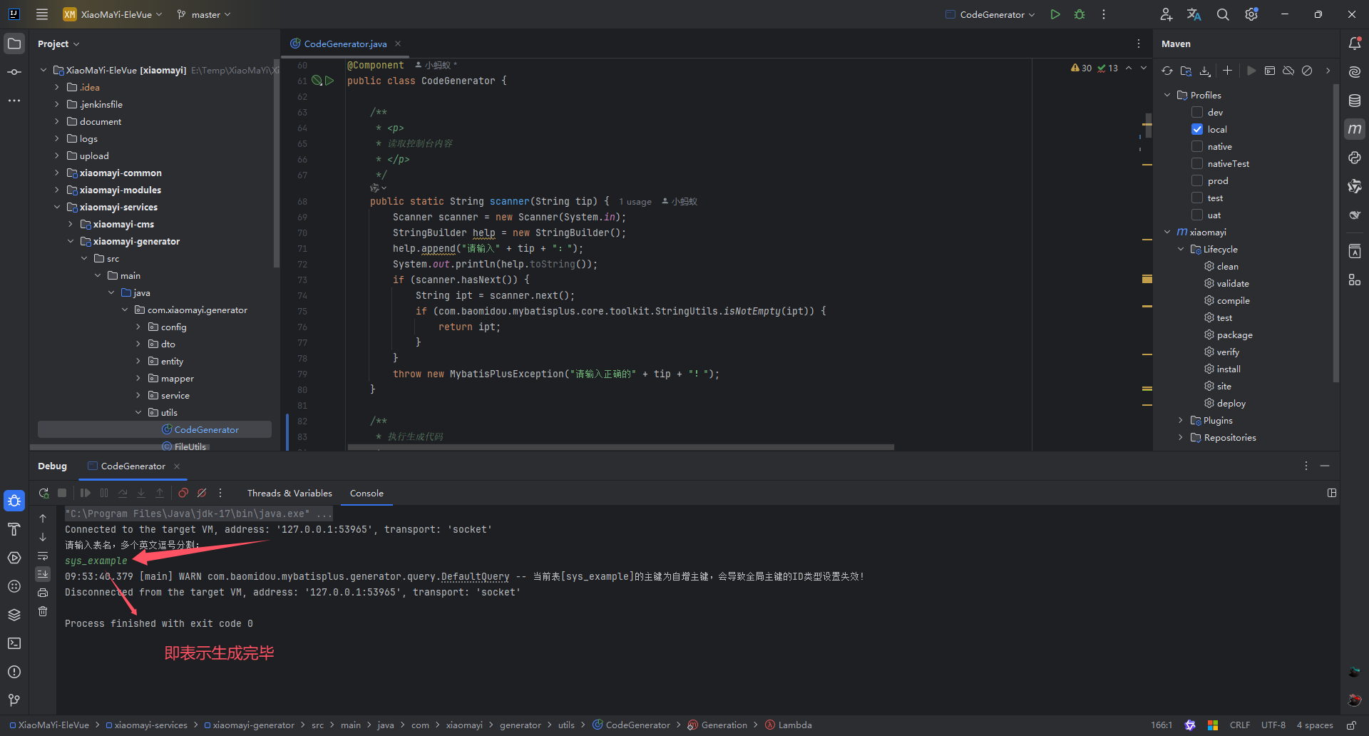
Task: Switch to Threads & Variables tab
Action: pos(289,493)
